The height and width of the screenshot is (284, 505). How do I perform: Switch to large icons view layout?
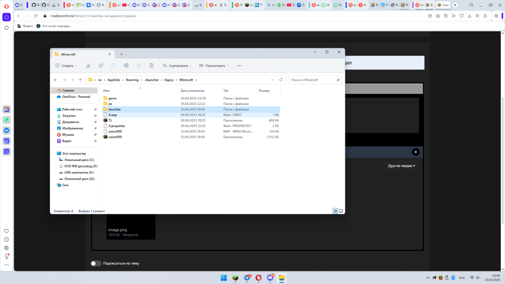pyautogui.click(x=341, y=211)
